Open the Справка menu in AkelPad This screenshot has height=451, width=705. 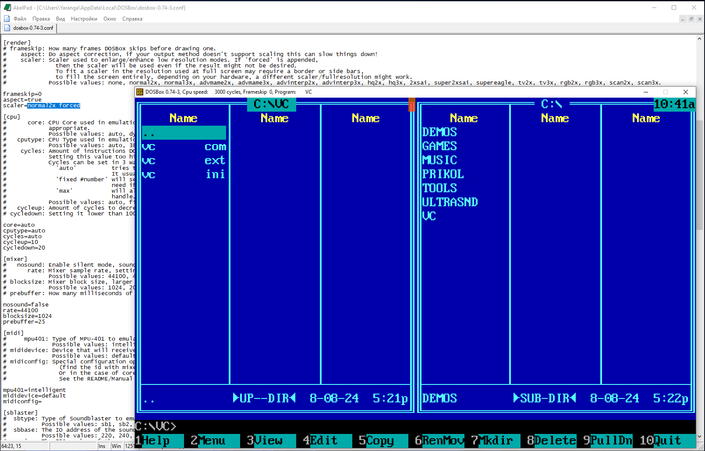point(132,19)
